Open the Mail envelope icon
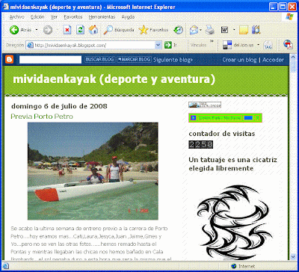Viewport: 299px width, 272px height. [x=194, y=30]
